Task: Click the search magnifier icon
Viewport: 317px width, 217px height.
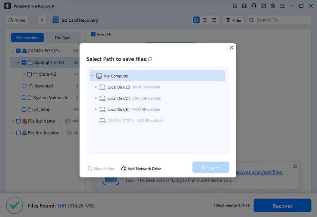Action: 251,20
